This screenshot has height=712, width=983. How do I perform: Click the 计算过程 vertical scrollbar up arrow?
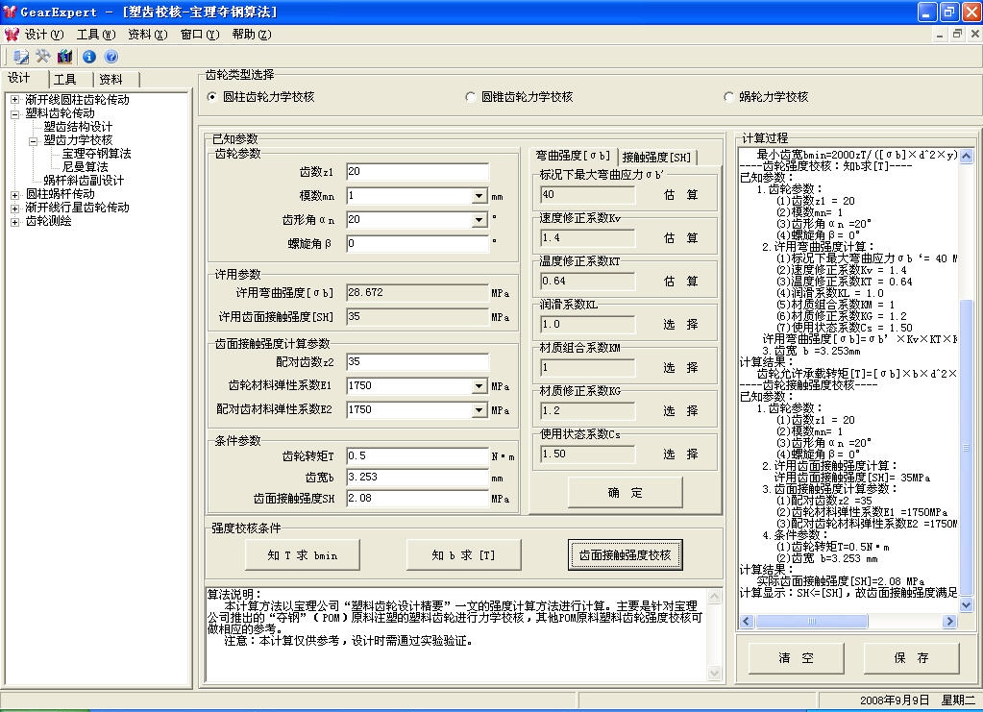966,156
